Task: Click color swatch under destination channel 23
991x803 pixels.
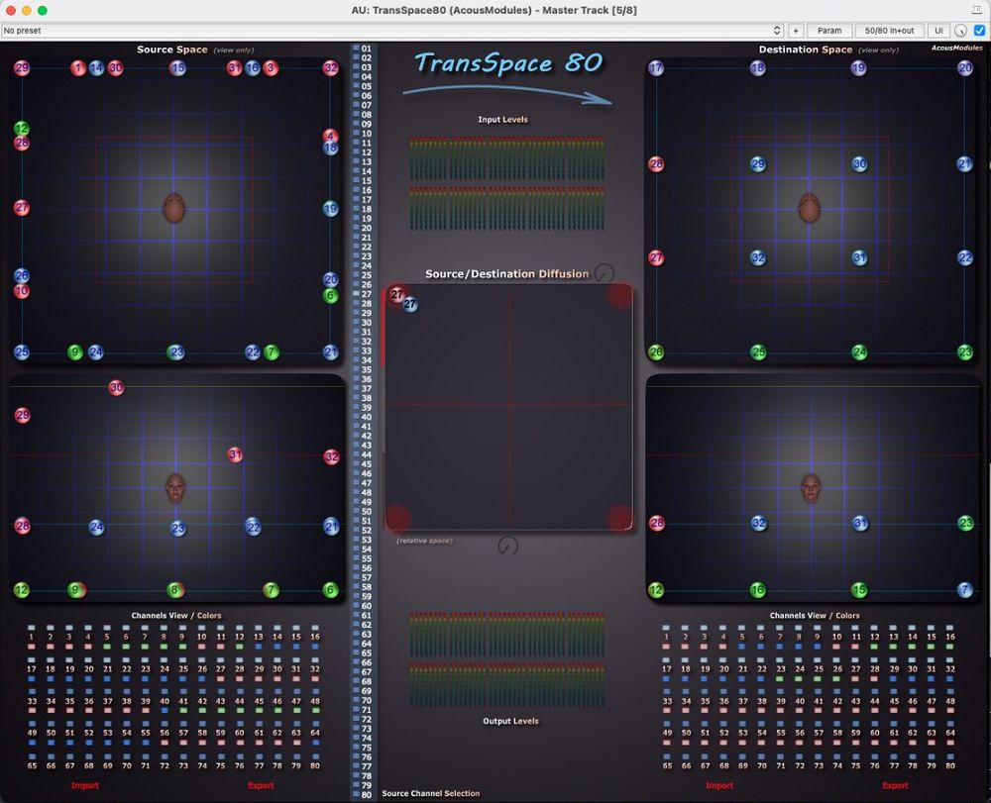Action: click(780, 678)
